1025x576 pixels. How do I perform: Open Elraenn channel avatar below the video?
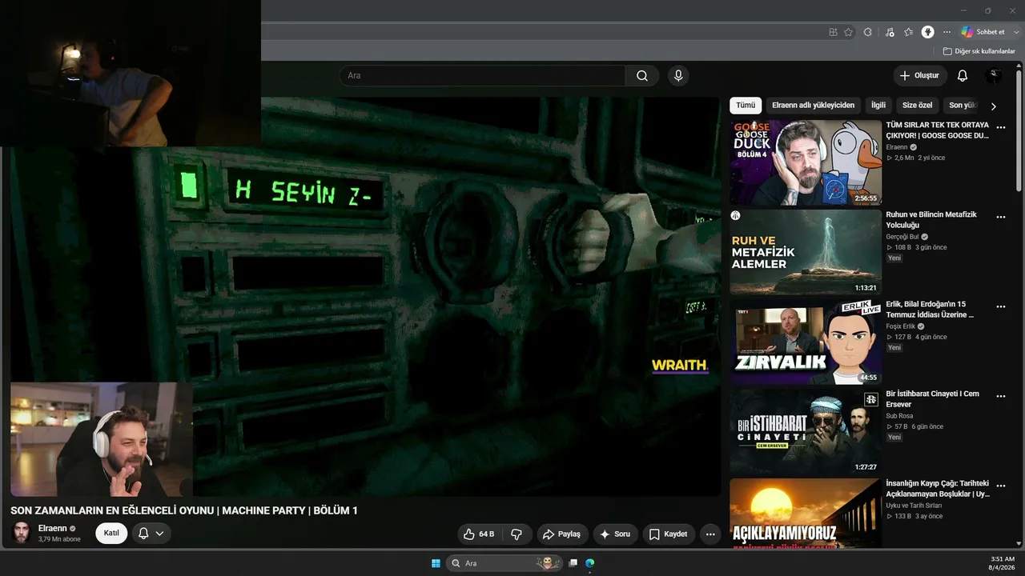coord(22,533)
